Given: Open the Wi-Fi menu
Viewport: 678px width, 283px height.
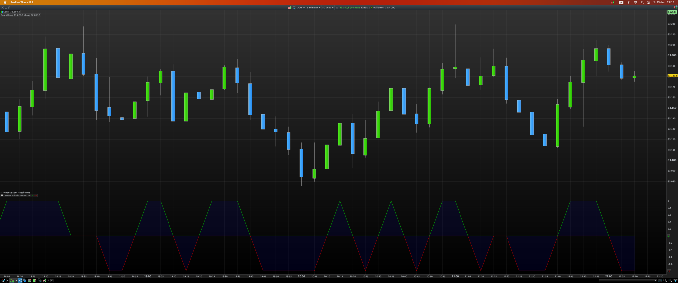Looking at the screenshot, I should pos(635,2).
